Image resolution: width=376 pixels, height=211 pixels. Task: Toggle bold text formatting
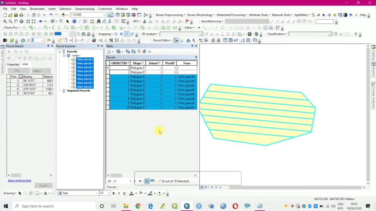[113, 193]
